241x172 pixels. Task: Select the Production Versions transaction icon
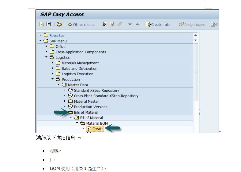pos(70,106)
